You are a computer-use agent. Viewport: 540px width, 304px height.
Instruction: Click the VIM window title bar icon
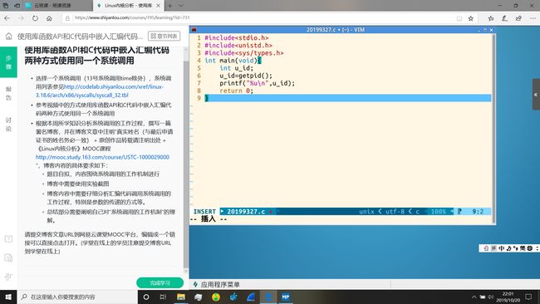(x=194, y=30)
